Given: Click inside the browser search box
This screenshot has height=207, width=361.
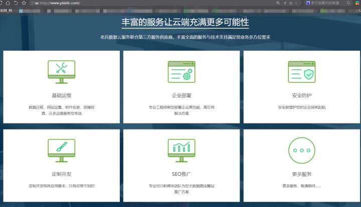Looking at the screenshot, I should coord(327,3).
